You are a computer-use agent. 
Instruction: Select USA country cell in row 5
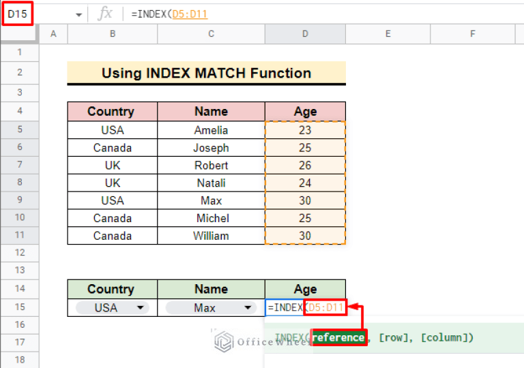point(113,130)
